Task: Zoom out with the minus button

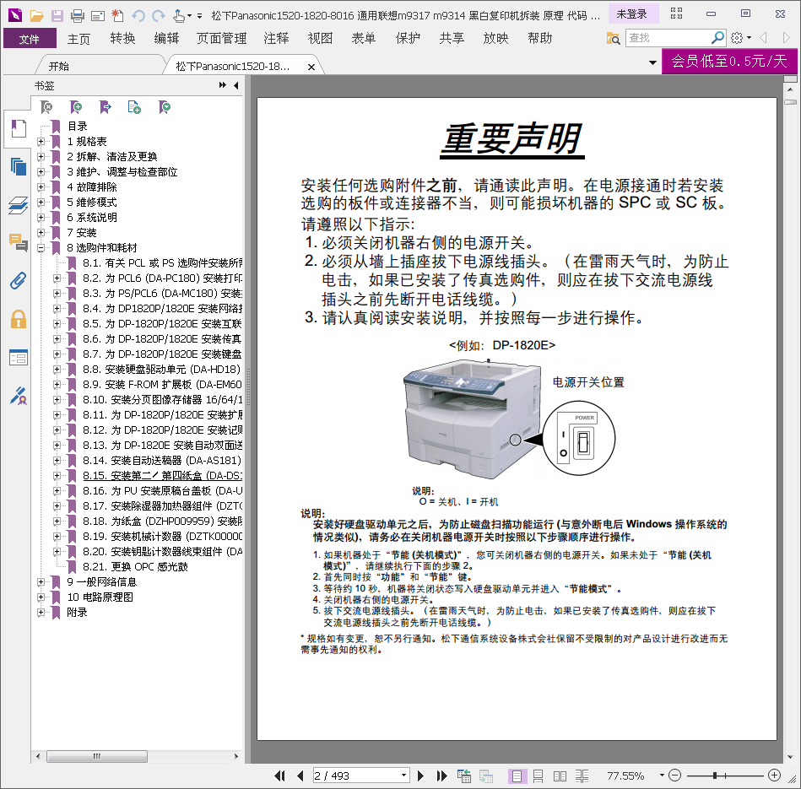Action: [x=675, y=775]
